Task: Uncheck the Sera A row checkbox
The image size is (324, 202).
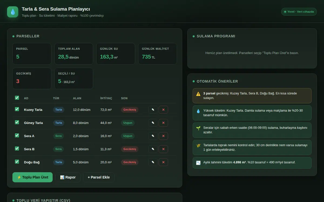Action: tap(17, 135)
